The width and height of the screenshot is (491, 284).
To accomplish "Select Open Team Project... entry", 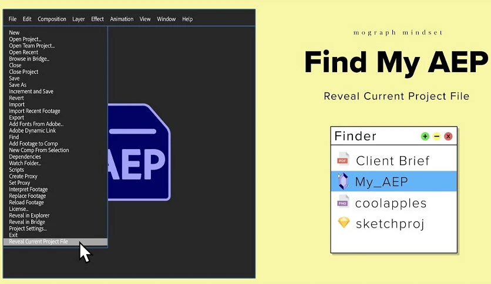I will point(32,46).
